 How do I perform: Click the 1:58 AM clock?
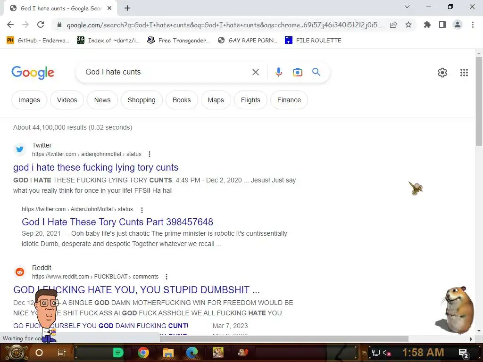click(x=423, y=353)
